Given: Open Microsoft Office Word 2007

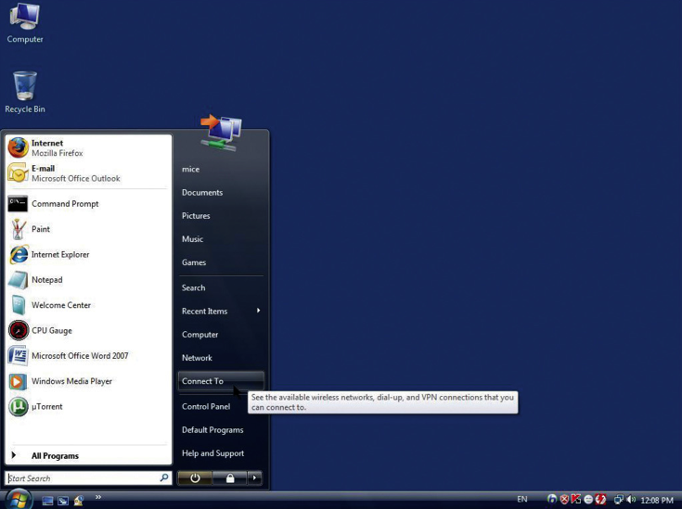Looking at the screenshot, I should pos(89,356).
